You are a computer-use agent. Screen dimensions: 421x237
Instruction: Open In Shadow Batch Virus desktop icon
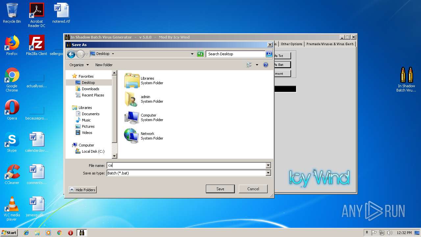[x=407, y=80]
